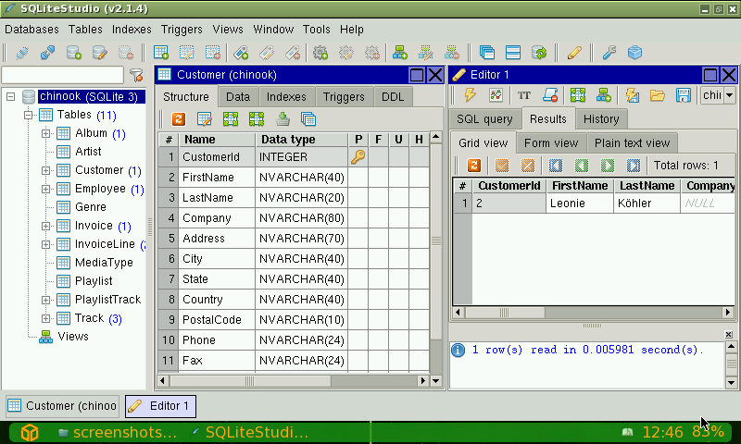Switch to Form view tab
This screenshot has width=741, height=444.
tap(551, 143)
